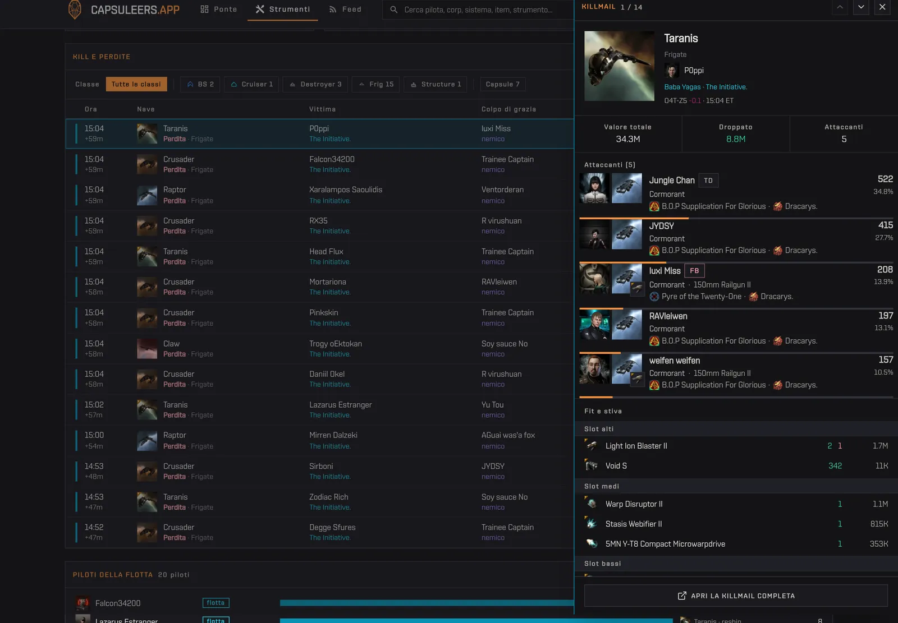Screen dimensions: 898x623
Task: Select the Tutte le classi filter
Action: (x=136, y=84)
